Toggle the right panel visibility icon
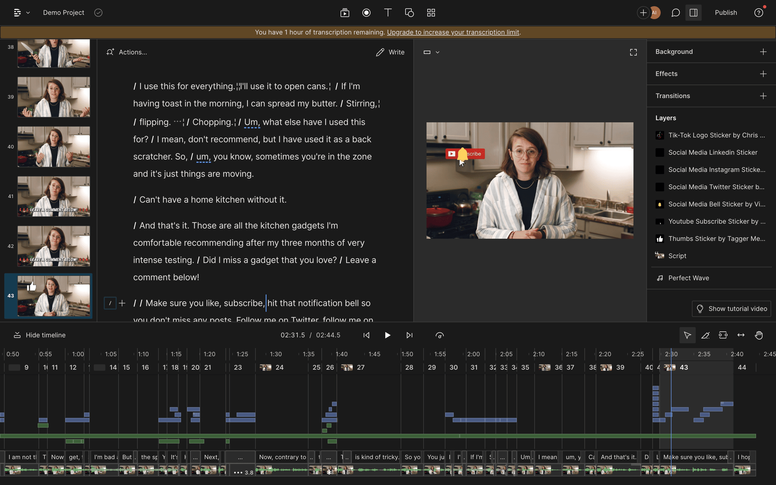 pos(693,12)
